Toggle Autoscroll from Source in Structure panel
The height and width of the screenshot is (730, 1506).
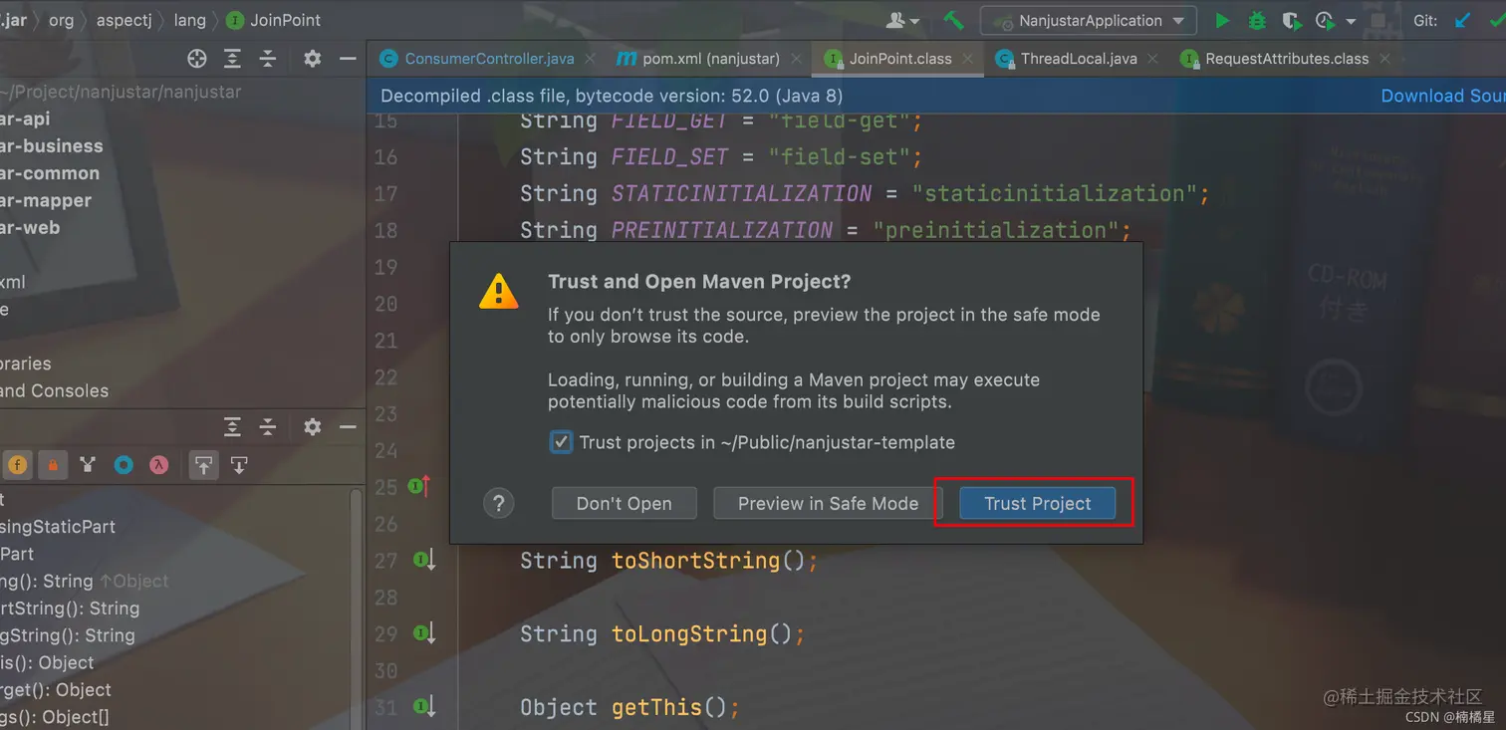[239, 465]
